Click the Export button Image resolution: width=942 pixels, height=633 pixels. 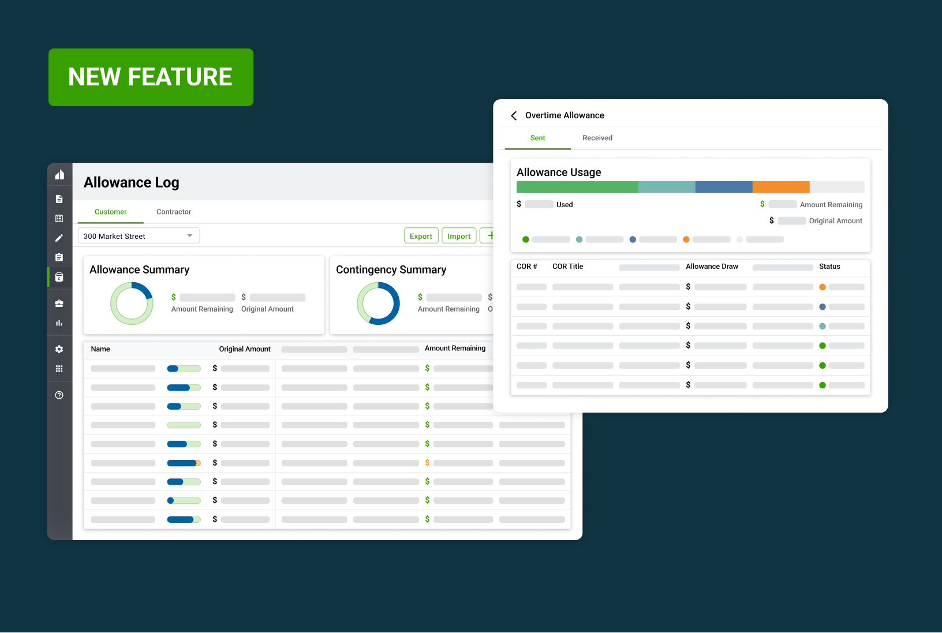(x=421, y=235)
